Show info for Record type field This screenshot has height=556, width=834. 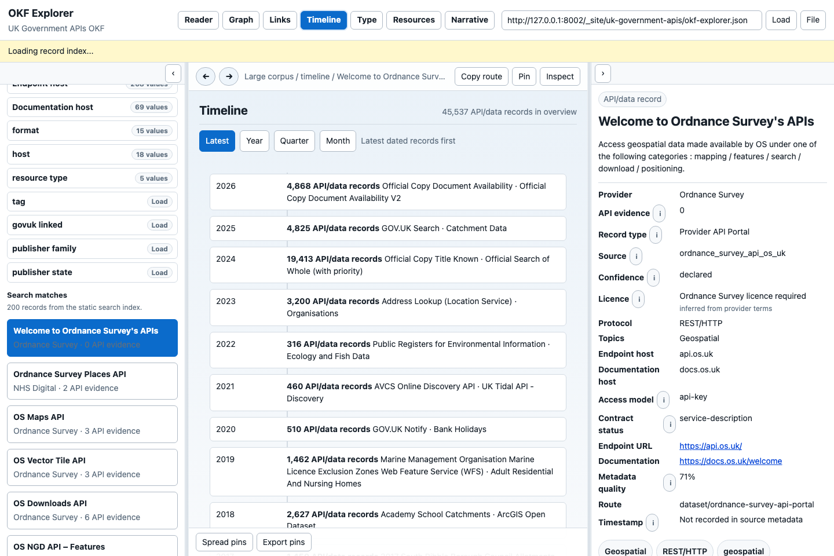click(656, 235)
